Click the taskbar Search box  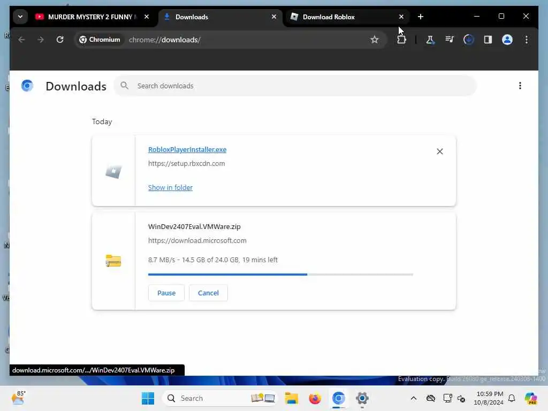[220, 398]
